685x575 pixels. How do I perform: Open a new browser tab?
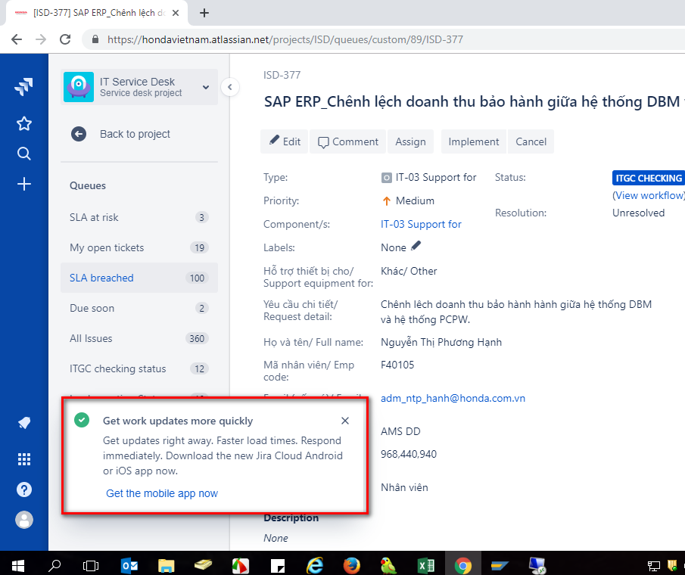coord(204,13)
